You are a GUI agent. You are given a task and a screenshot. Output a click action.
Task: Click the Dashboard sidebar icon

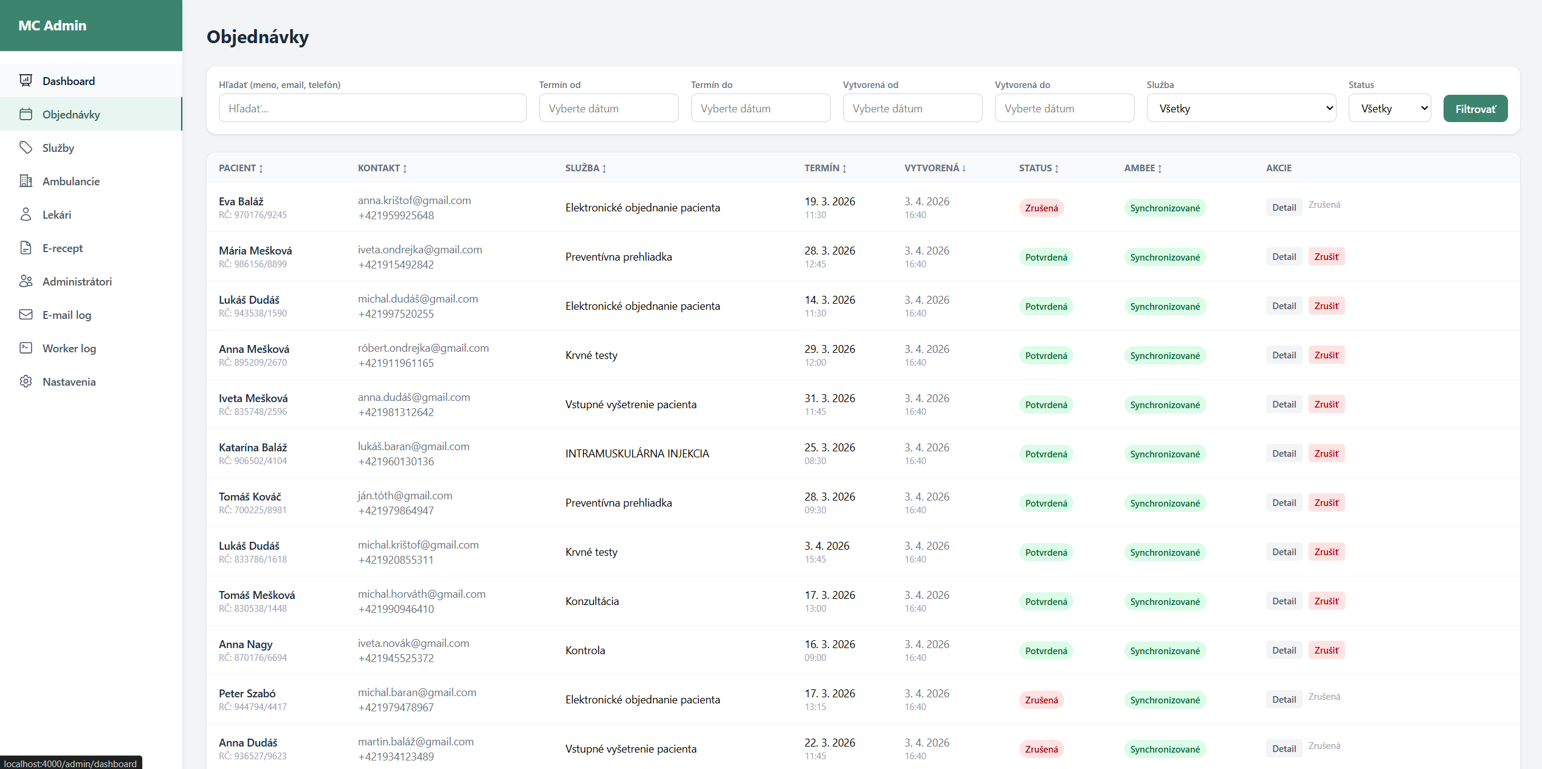[26, 81]
